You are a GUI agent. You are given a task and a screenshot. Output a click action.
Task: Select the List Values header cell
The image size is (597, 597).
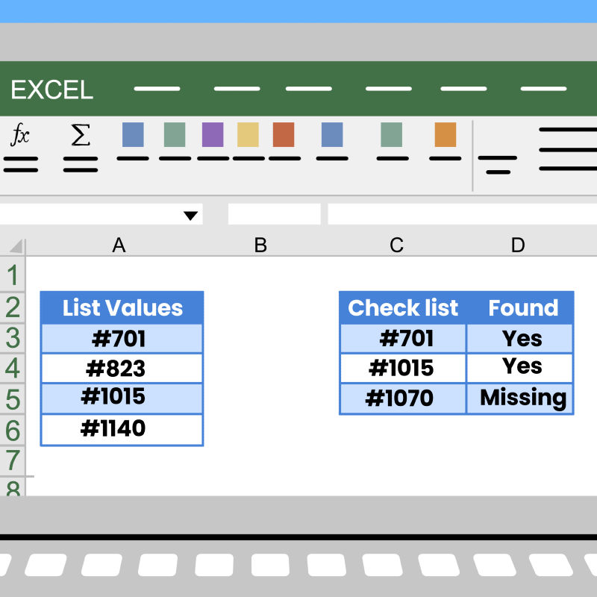(x=122, y=307)
